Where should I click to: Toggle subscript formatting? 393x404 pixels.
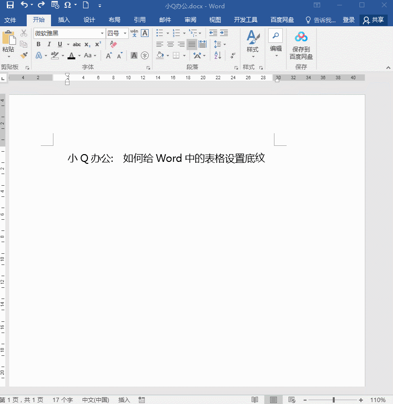click(87, 44)
